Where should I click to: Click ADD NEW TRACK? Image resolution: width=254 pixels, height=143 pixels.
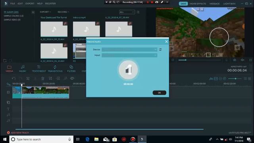18,133
